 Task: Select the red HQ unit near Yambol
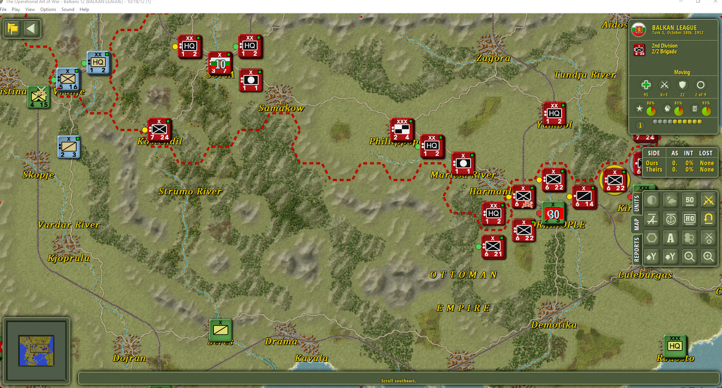point(554,114)
